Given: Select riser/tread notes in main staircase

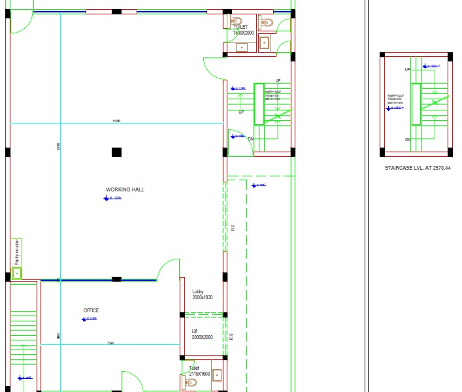Looking at the screenshot, I should pos(273,95).
